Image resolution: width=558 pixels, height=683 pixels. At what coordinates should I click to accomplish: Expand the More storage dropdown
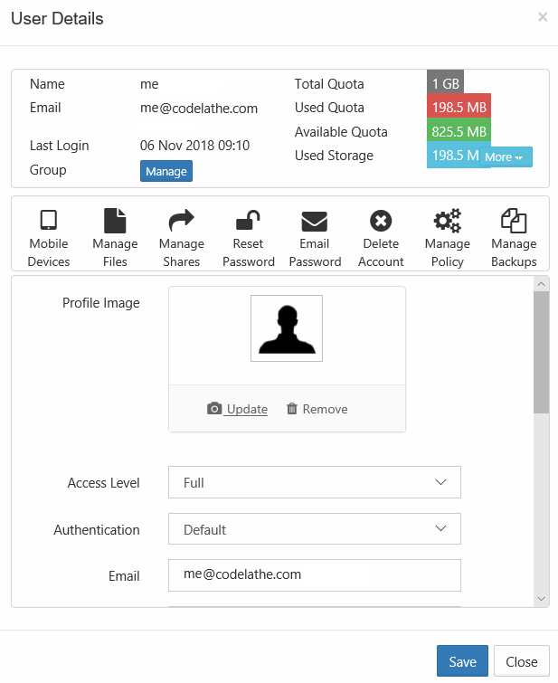pos(505,157)
